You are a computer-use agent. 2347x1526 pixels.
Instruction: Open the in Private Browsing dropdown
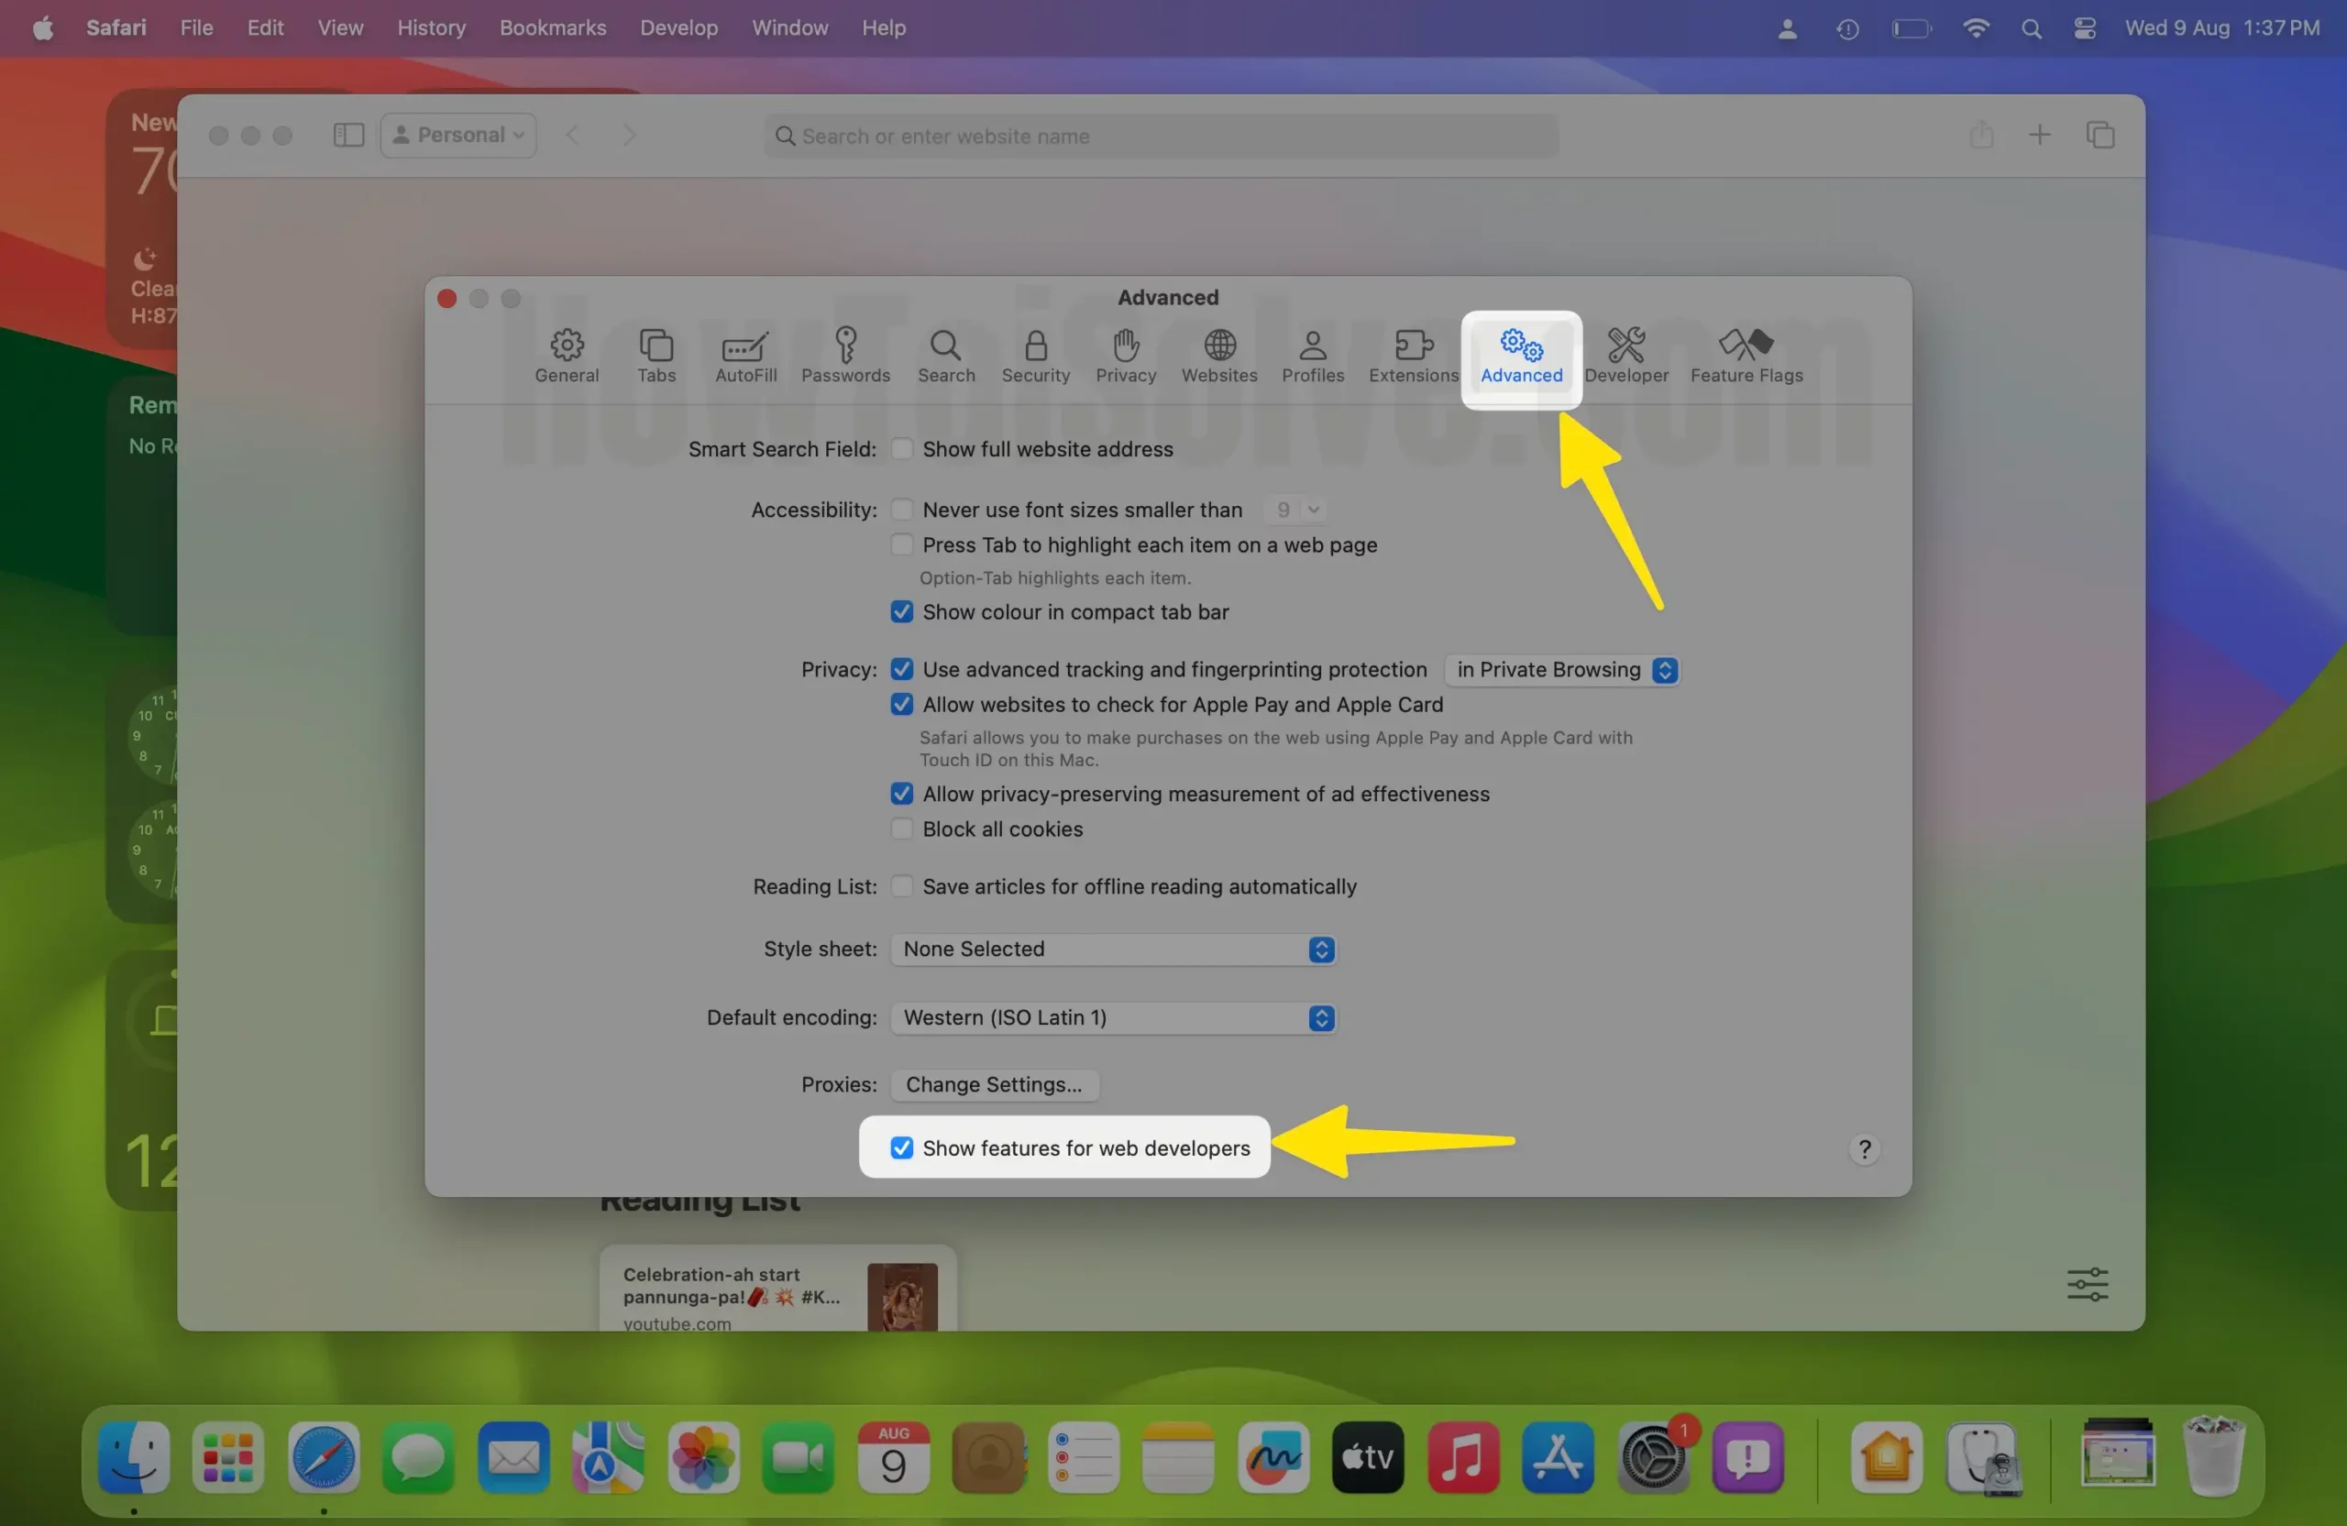point(1563,670)
